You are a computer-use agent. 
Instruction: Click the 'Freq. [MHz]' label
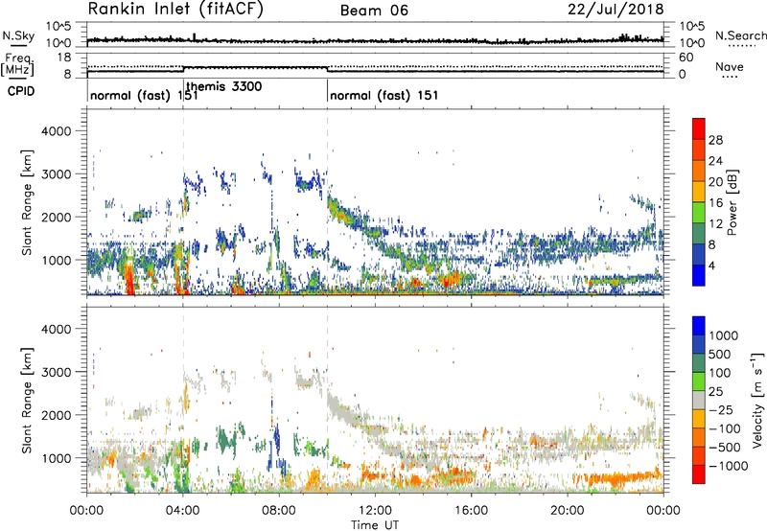pos(17,64)
